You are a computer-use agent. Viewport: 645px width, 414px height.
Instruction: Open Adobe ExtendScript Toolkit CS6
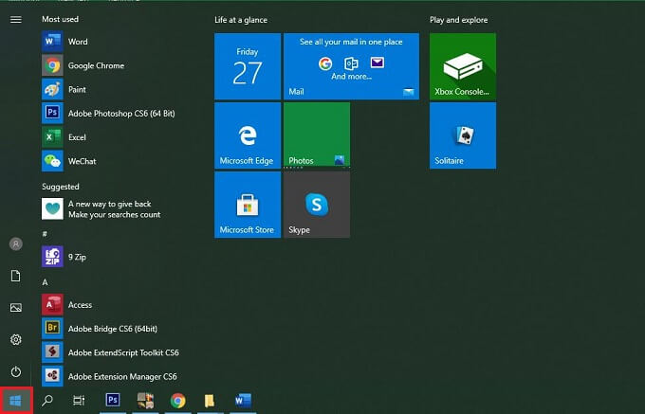[x=111, y=352]
